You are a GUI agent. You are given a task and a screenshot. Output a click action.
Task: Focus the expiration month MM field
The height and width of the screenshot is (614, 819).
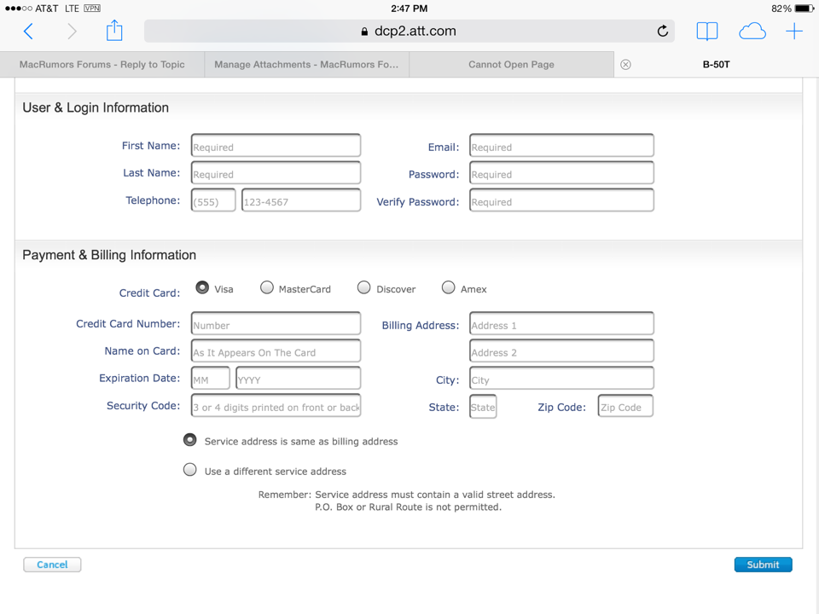210,379
